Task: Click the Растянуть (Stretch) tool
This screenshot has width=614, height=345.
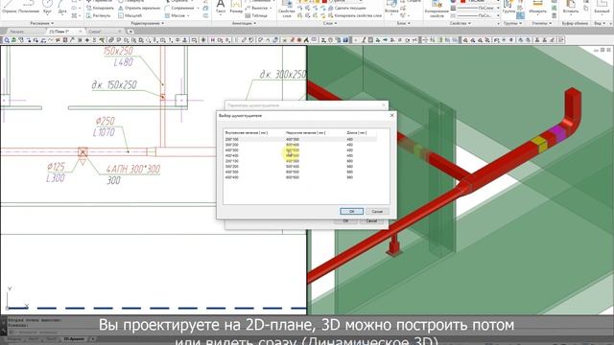Action: (x=99, y=15)
